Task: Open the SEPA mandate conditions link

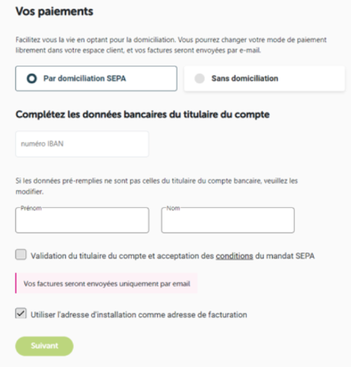Action: (x=235, y=256)
